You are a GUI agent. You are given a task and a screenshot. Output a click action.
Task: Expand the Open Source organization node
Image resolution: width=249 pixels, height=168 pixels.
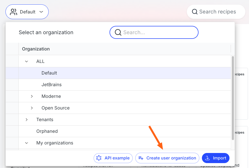coord(32,108)
